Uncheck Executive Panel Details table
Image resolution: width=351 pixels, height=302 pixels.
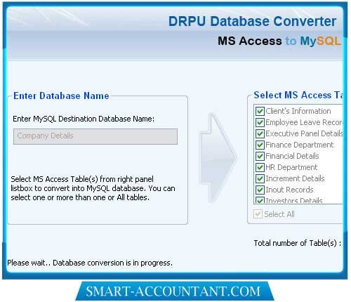[260, 133]
